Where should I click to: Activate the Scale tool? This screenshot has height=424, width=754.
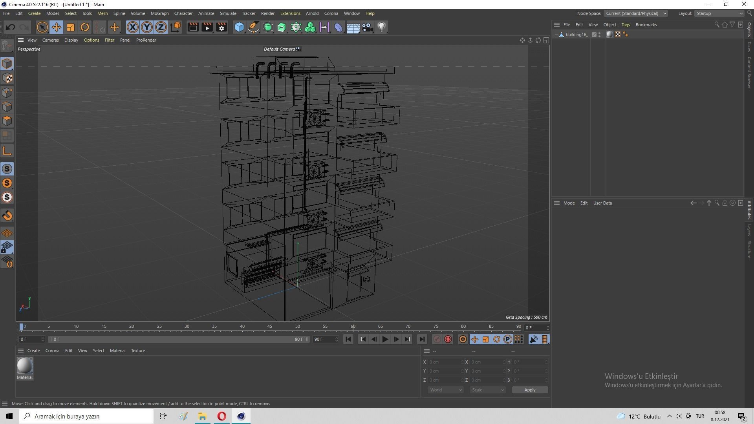(x=70, y=27)
